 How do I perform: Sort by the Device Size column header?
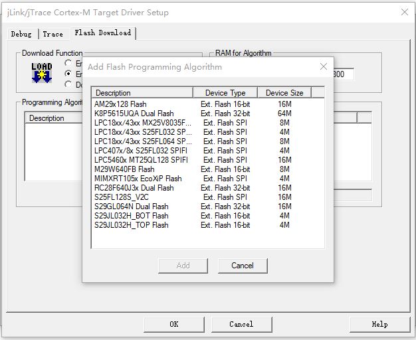point(284,92)
